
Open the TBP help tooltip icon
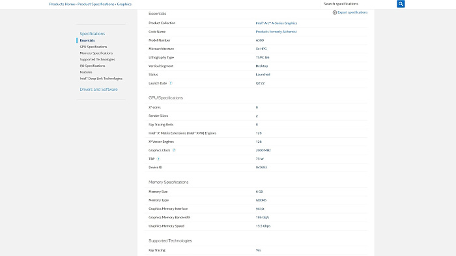coord(158,159)
